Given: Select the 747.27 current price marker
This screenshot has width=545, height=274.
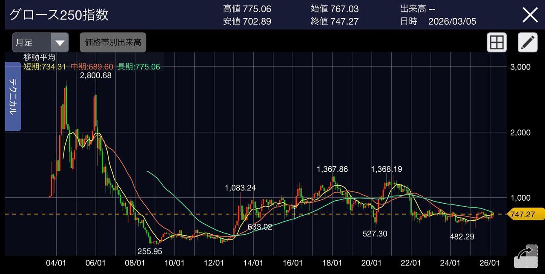Looking at the screenshot, I should 522,214.
